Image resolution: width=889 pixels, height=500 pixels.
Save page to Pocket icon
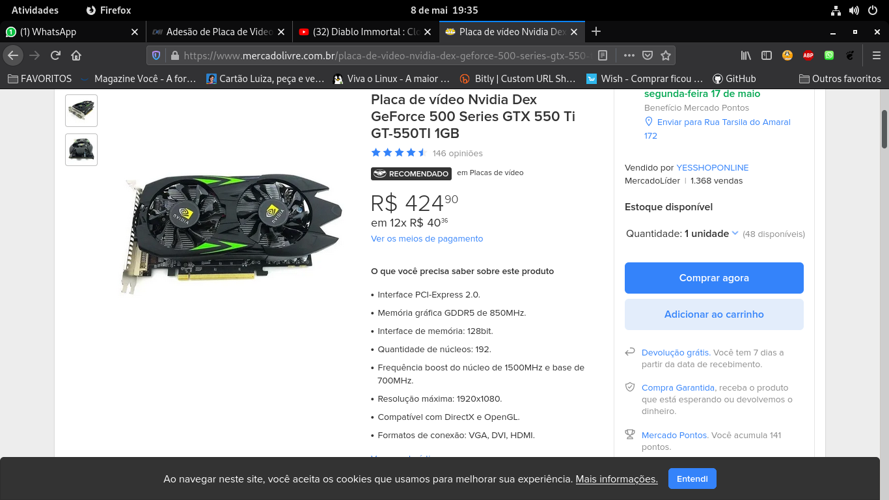click(648, 55)
